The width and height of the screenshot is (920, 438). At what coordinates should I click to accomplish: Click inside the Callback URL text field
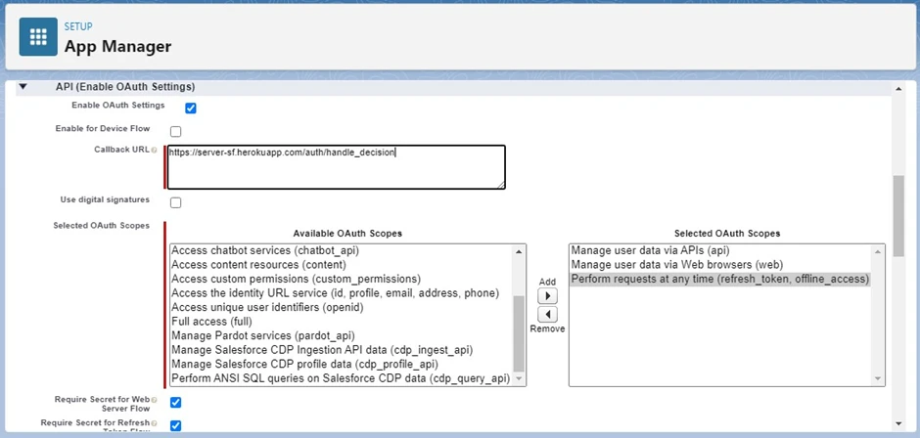tap(336, 167)
